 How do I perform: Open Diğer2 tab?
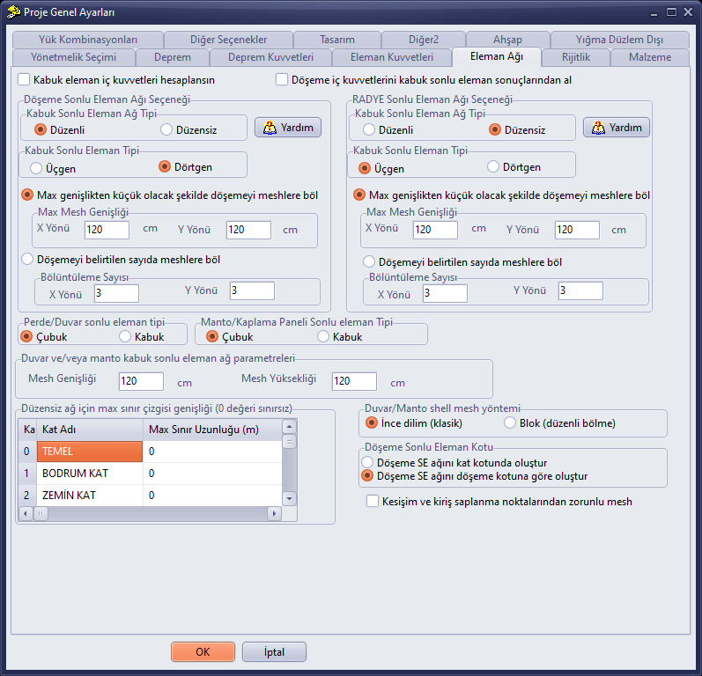(x=424, y=40)
